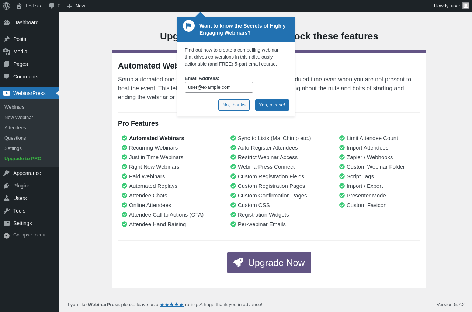Click the Tools wrench icon
This screenshot has width=472, height=312.
coord(7,211)
